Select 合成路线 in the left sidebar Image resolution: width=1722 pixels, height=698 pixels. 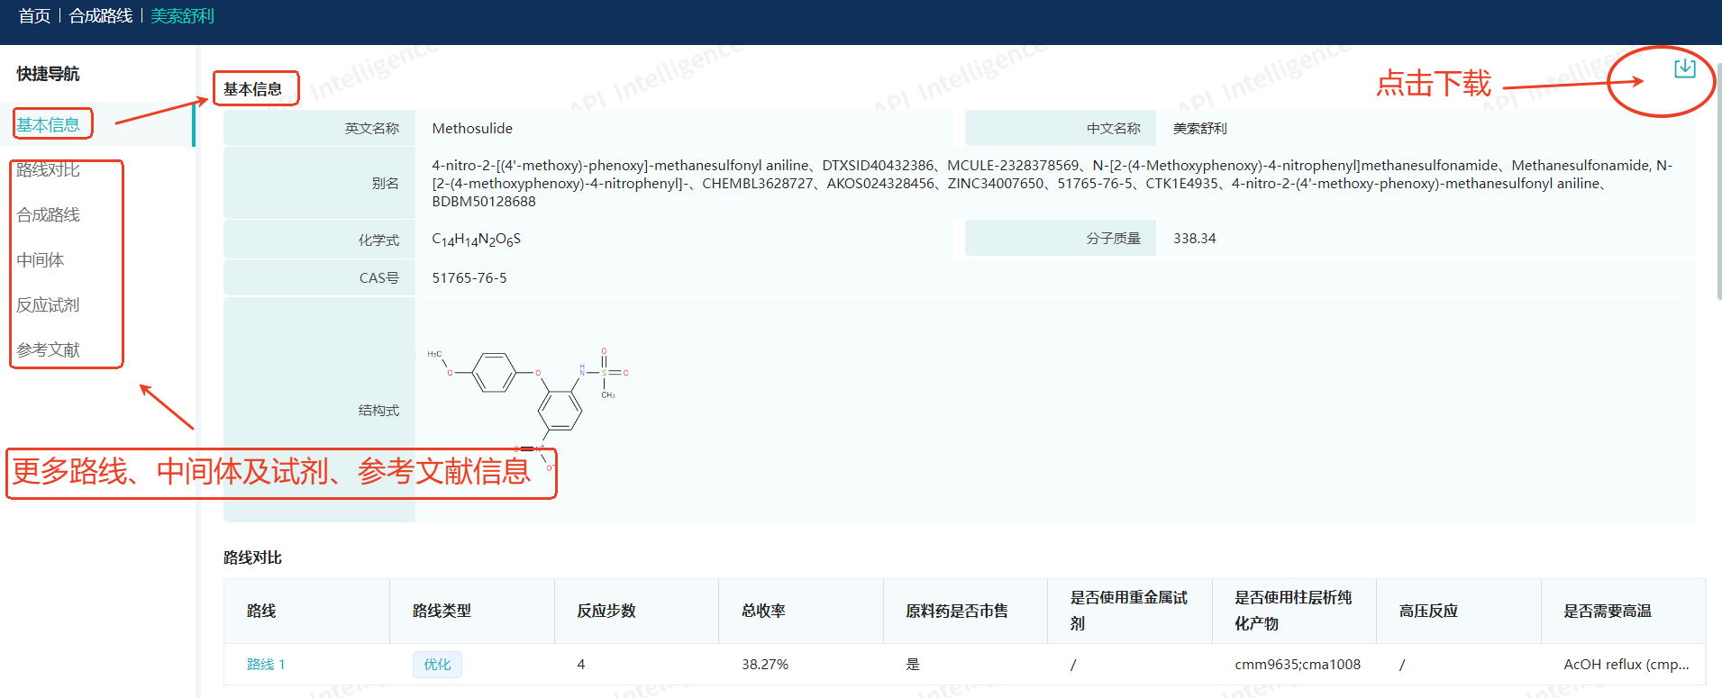(x=49, y=215)
